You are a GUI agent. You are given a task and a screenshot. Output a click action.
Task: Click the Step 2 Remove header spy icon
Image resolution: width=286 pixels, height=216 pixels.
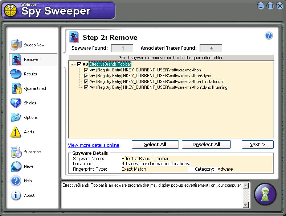click(74, 37)
